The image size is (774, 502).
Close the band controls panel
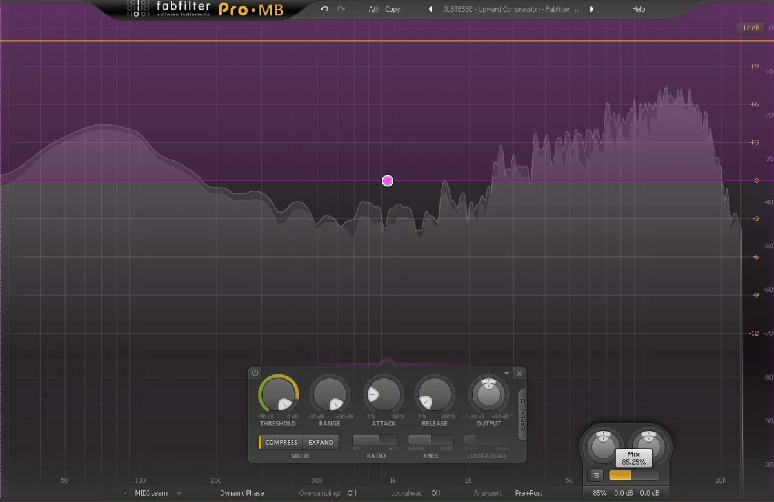click(x=519, y=374)
